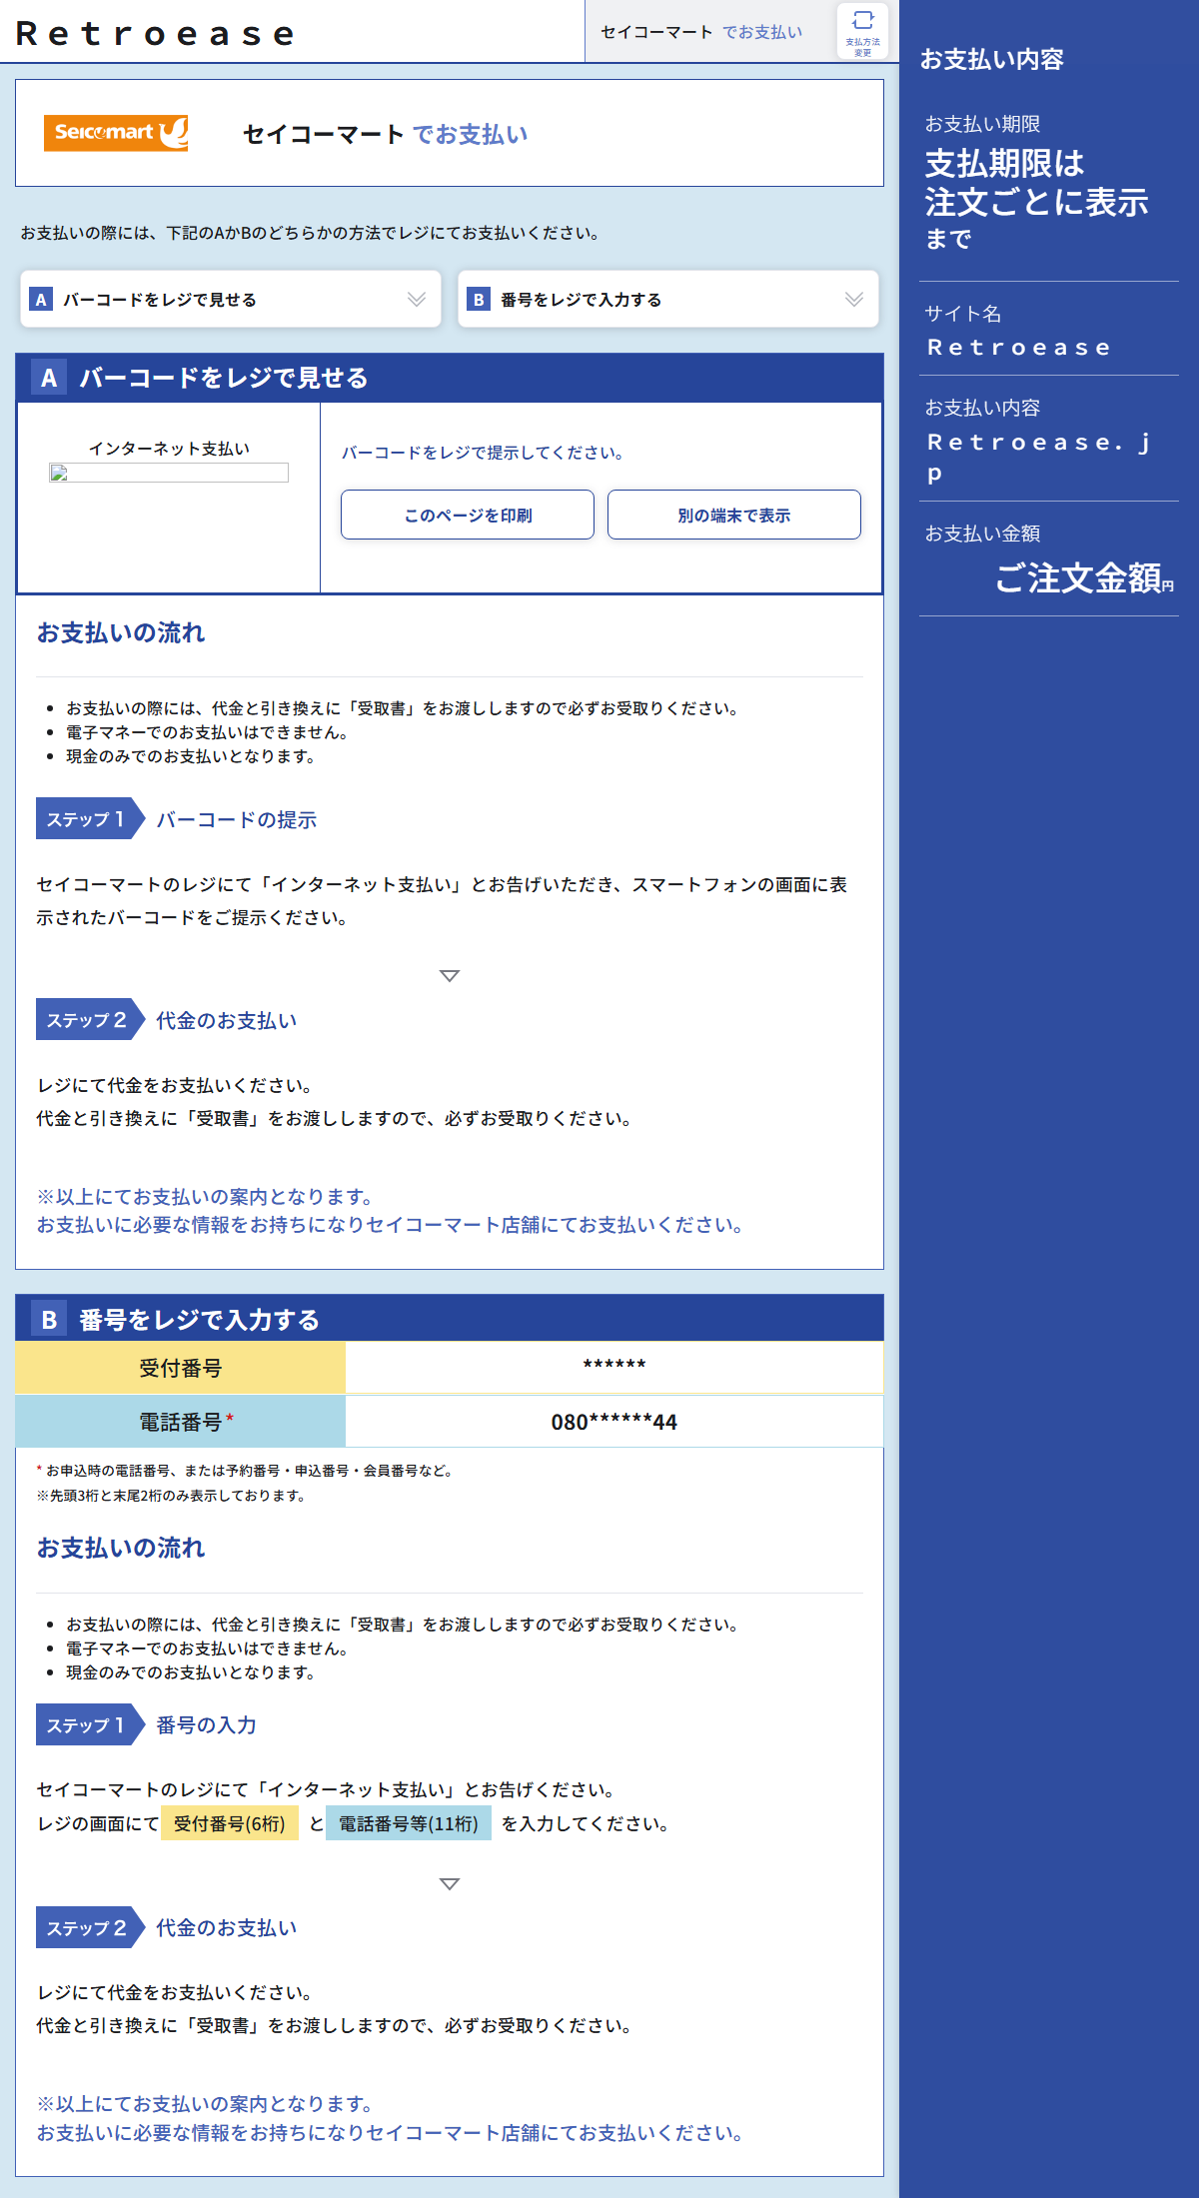Click the 番号をレジで入力する section header

450,1319
